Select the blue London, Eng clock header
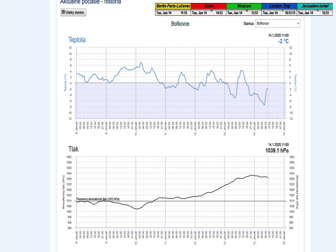Viewport: 336px width, 252px height. [x=280, y=6]
